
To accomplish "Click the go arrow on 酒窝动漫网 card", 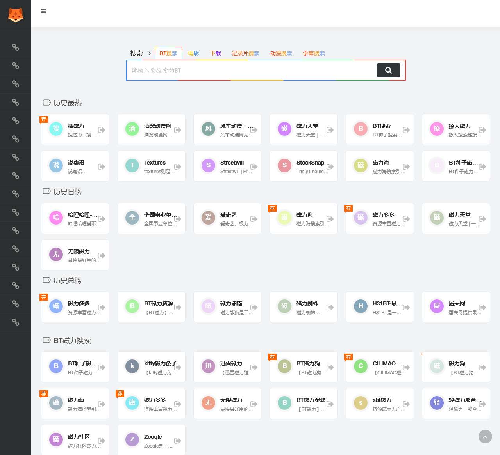I will [178, 130].
